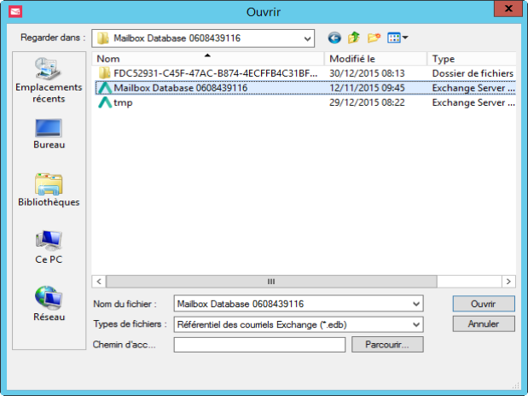Create a new folder

(374, 38)
